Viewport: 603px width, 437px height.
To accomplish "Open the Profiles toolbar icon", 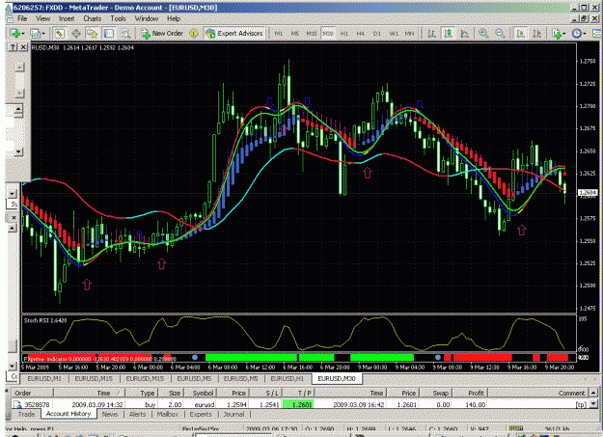I will [34, 34].
